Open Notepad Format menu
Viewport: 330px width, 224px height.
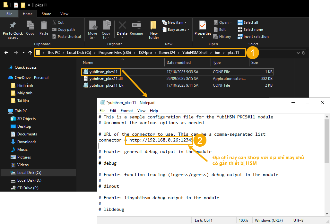[x=127, y=111]
